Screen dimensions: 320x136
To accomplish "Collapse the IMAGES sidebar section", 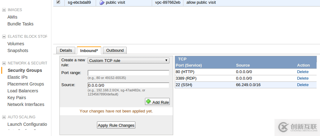I will [4, 10].
